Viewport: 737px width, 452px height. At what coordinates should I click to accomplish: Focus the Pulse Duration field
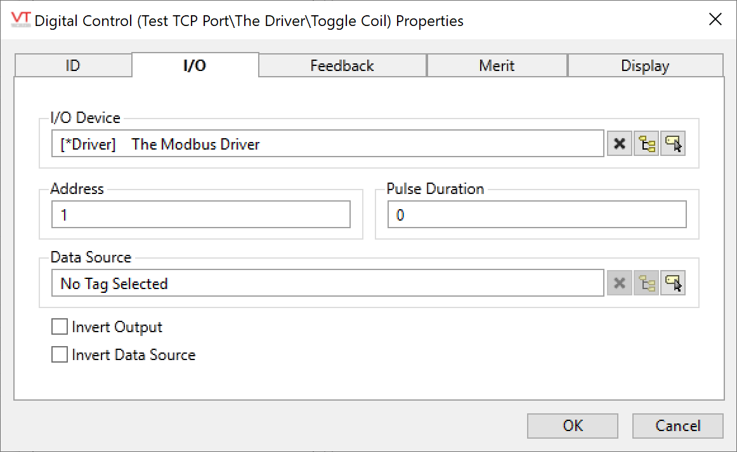pos(537,215)
